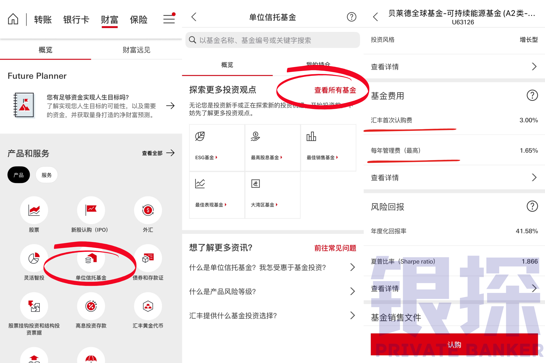Open the 高息投资存款 product icon
This screenshot has height=363, width=545.
tap(91, 306)
